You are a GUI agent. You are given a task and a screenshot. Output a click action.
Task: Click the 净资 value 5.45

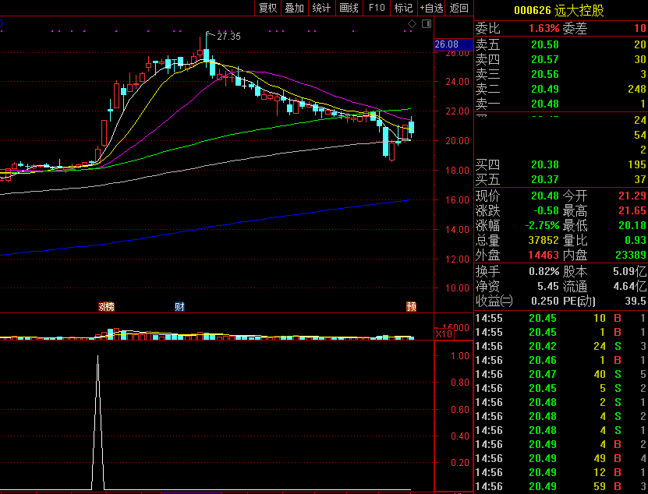pyautogui.click(x=548, y=286)
